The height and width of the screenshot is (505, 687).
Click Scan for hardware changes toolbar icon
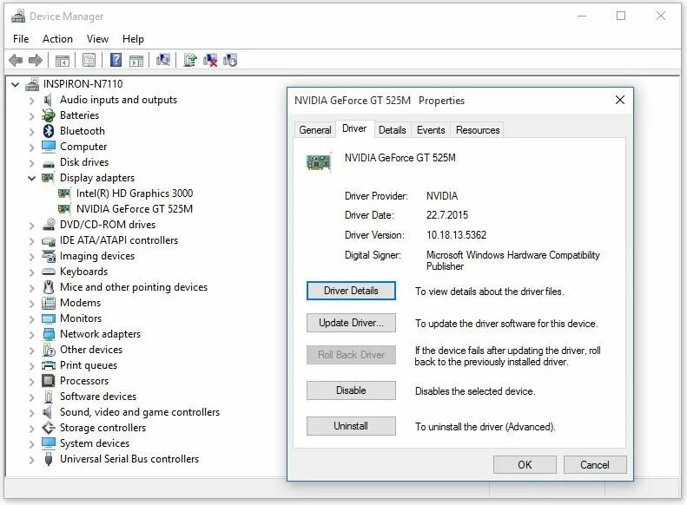tap(163, 60)
